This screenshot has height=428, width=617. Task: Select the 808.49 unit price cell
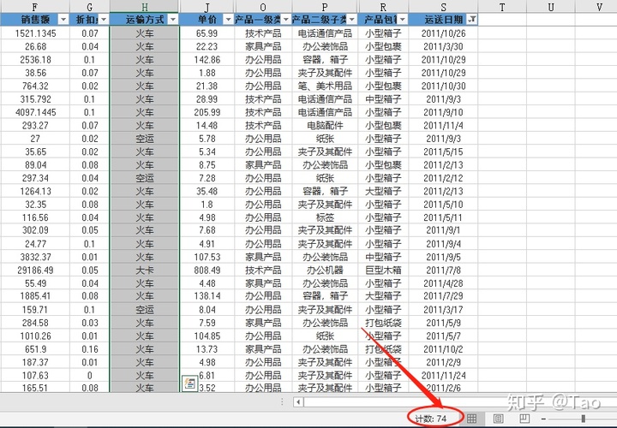pyautogui.click(x=207, y=270)
